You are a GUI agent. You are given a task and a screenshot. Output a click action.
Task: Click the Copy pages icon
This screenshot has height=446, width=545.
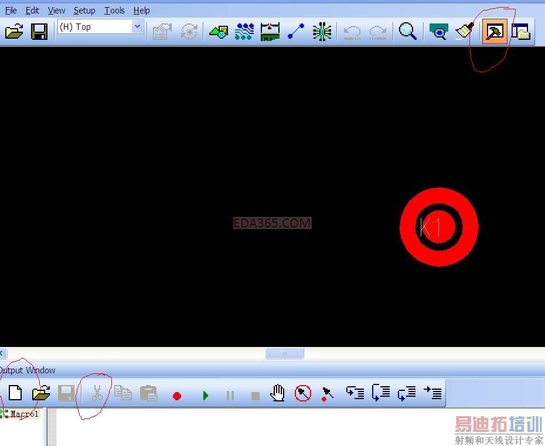122,393
